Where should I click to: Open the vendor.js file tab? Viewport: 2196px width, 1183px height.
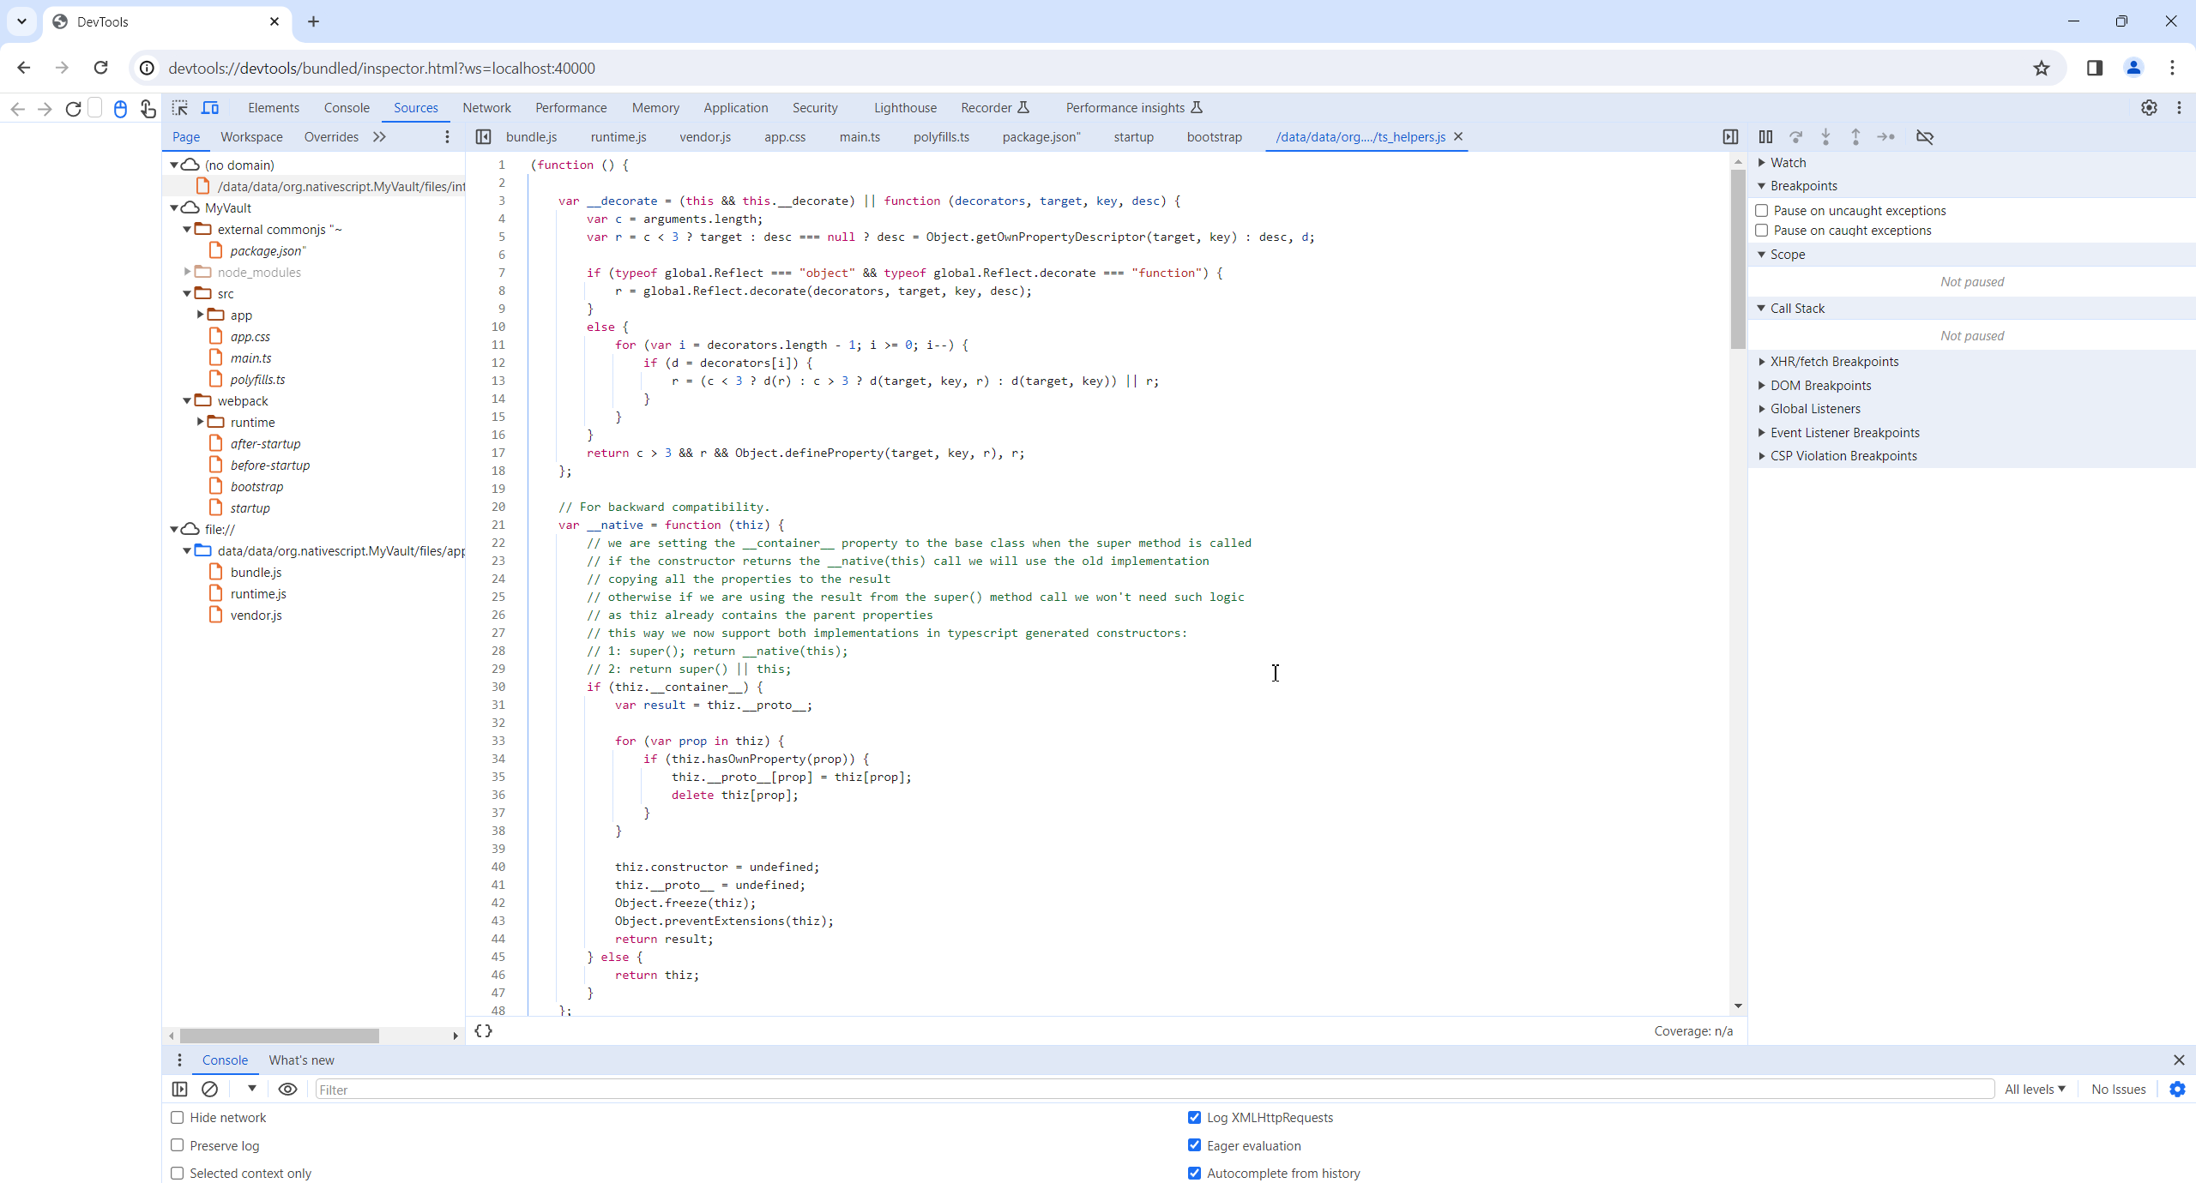coord(705,137)
